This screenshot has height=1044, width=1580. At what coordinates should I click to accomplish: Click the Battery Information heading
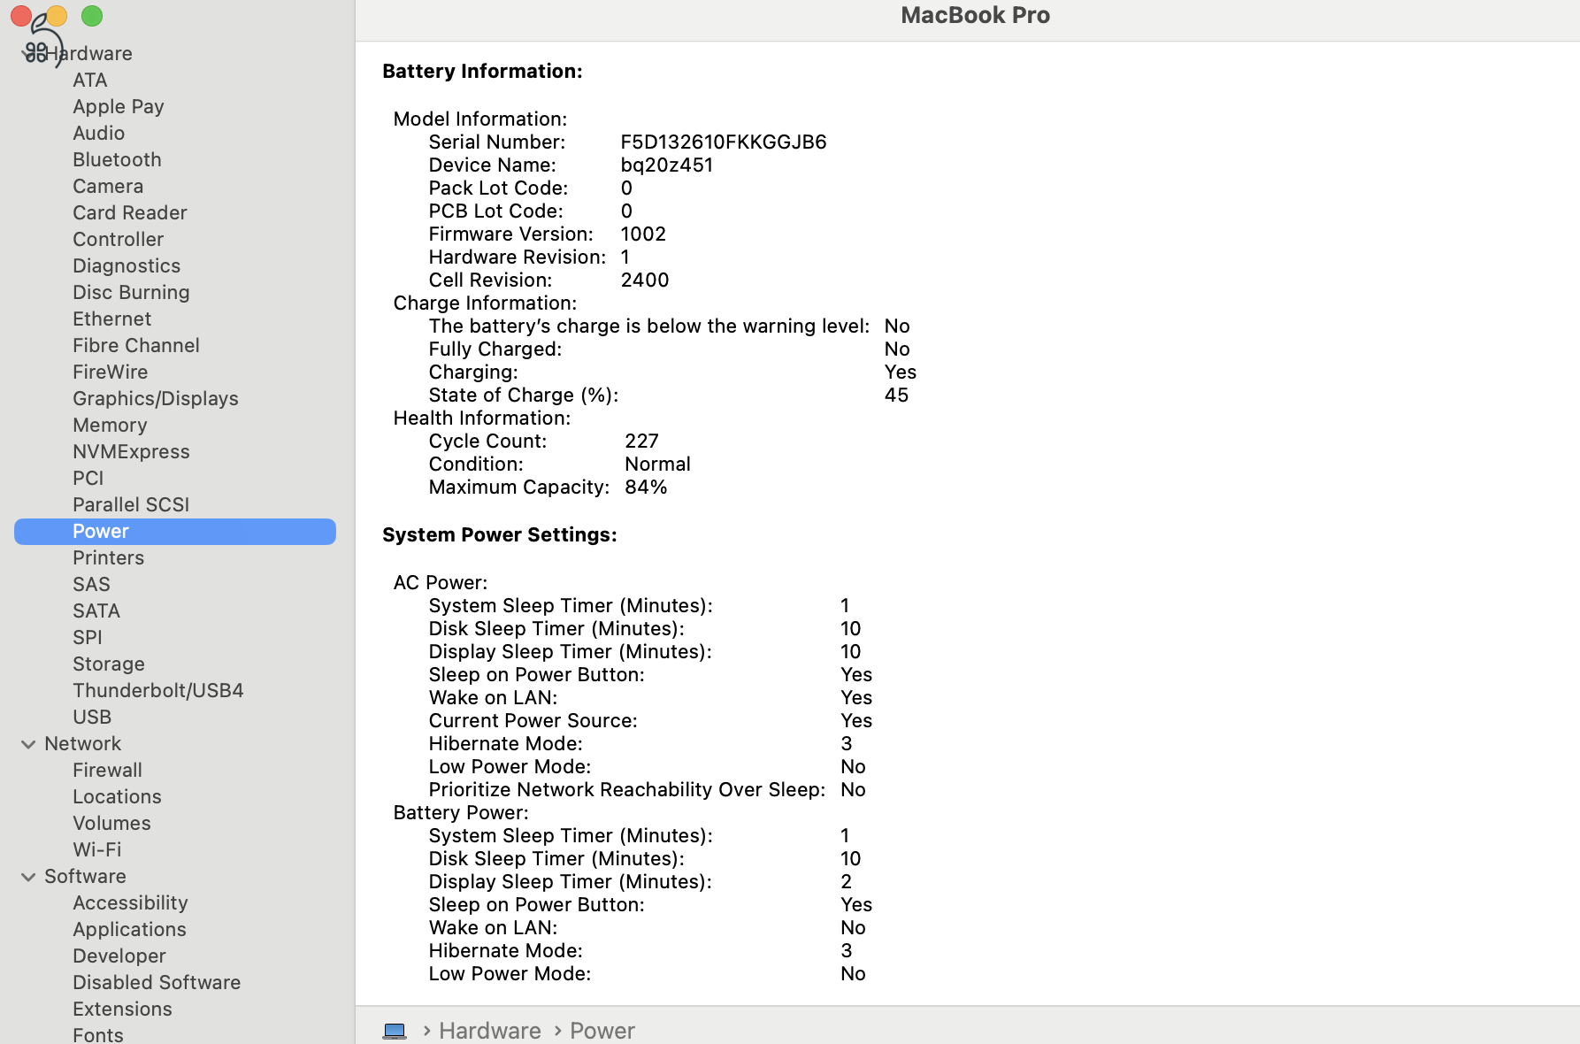[x=482, y=72]
